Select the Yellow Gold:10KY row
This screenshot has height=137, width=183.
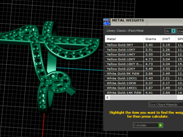point(144,50)
